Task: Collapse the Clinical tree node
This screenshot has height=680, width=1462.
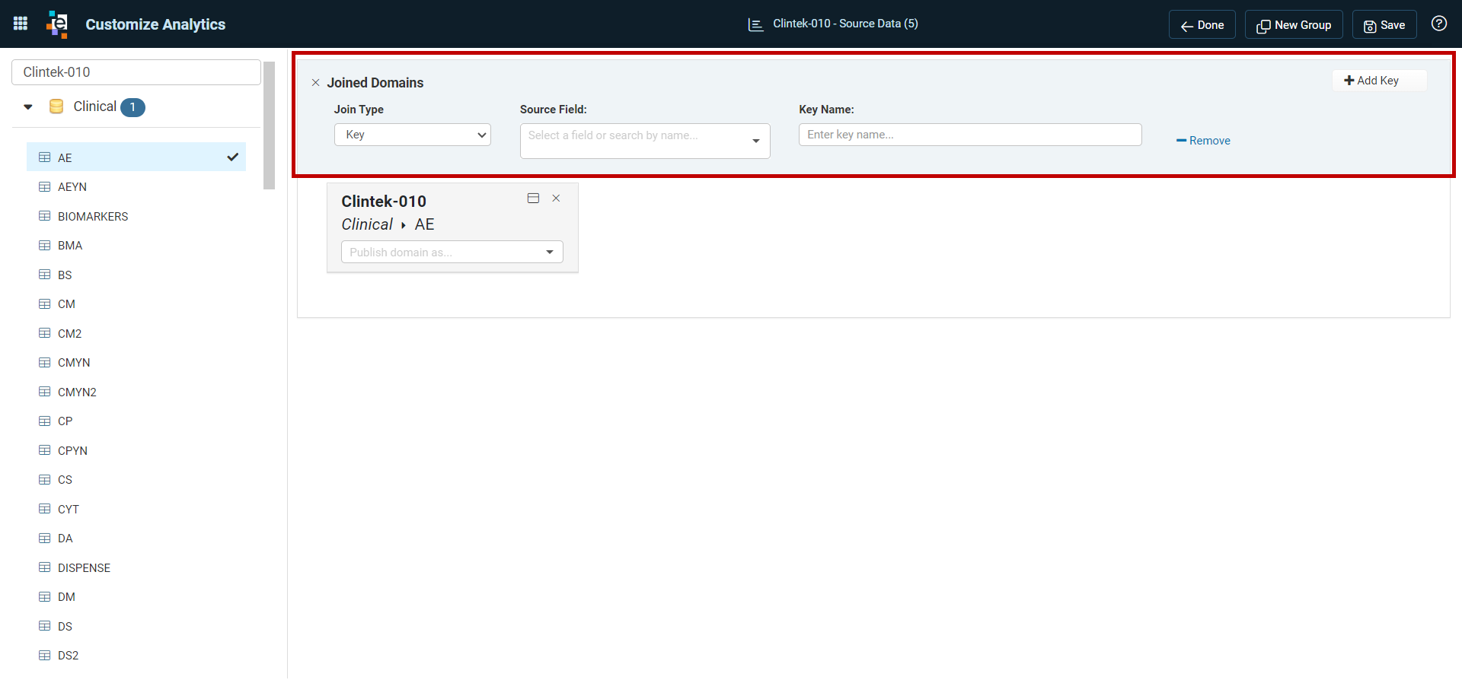Action: (28, 107)
